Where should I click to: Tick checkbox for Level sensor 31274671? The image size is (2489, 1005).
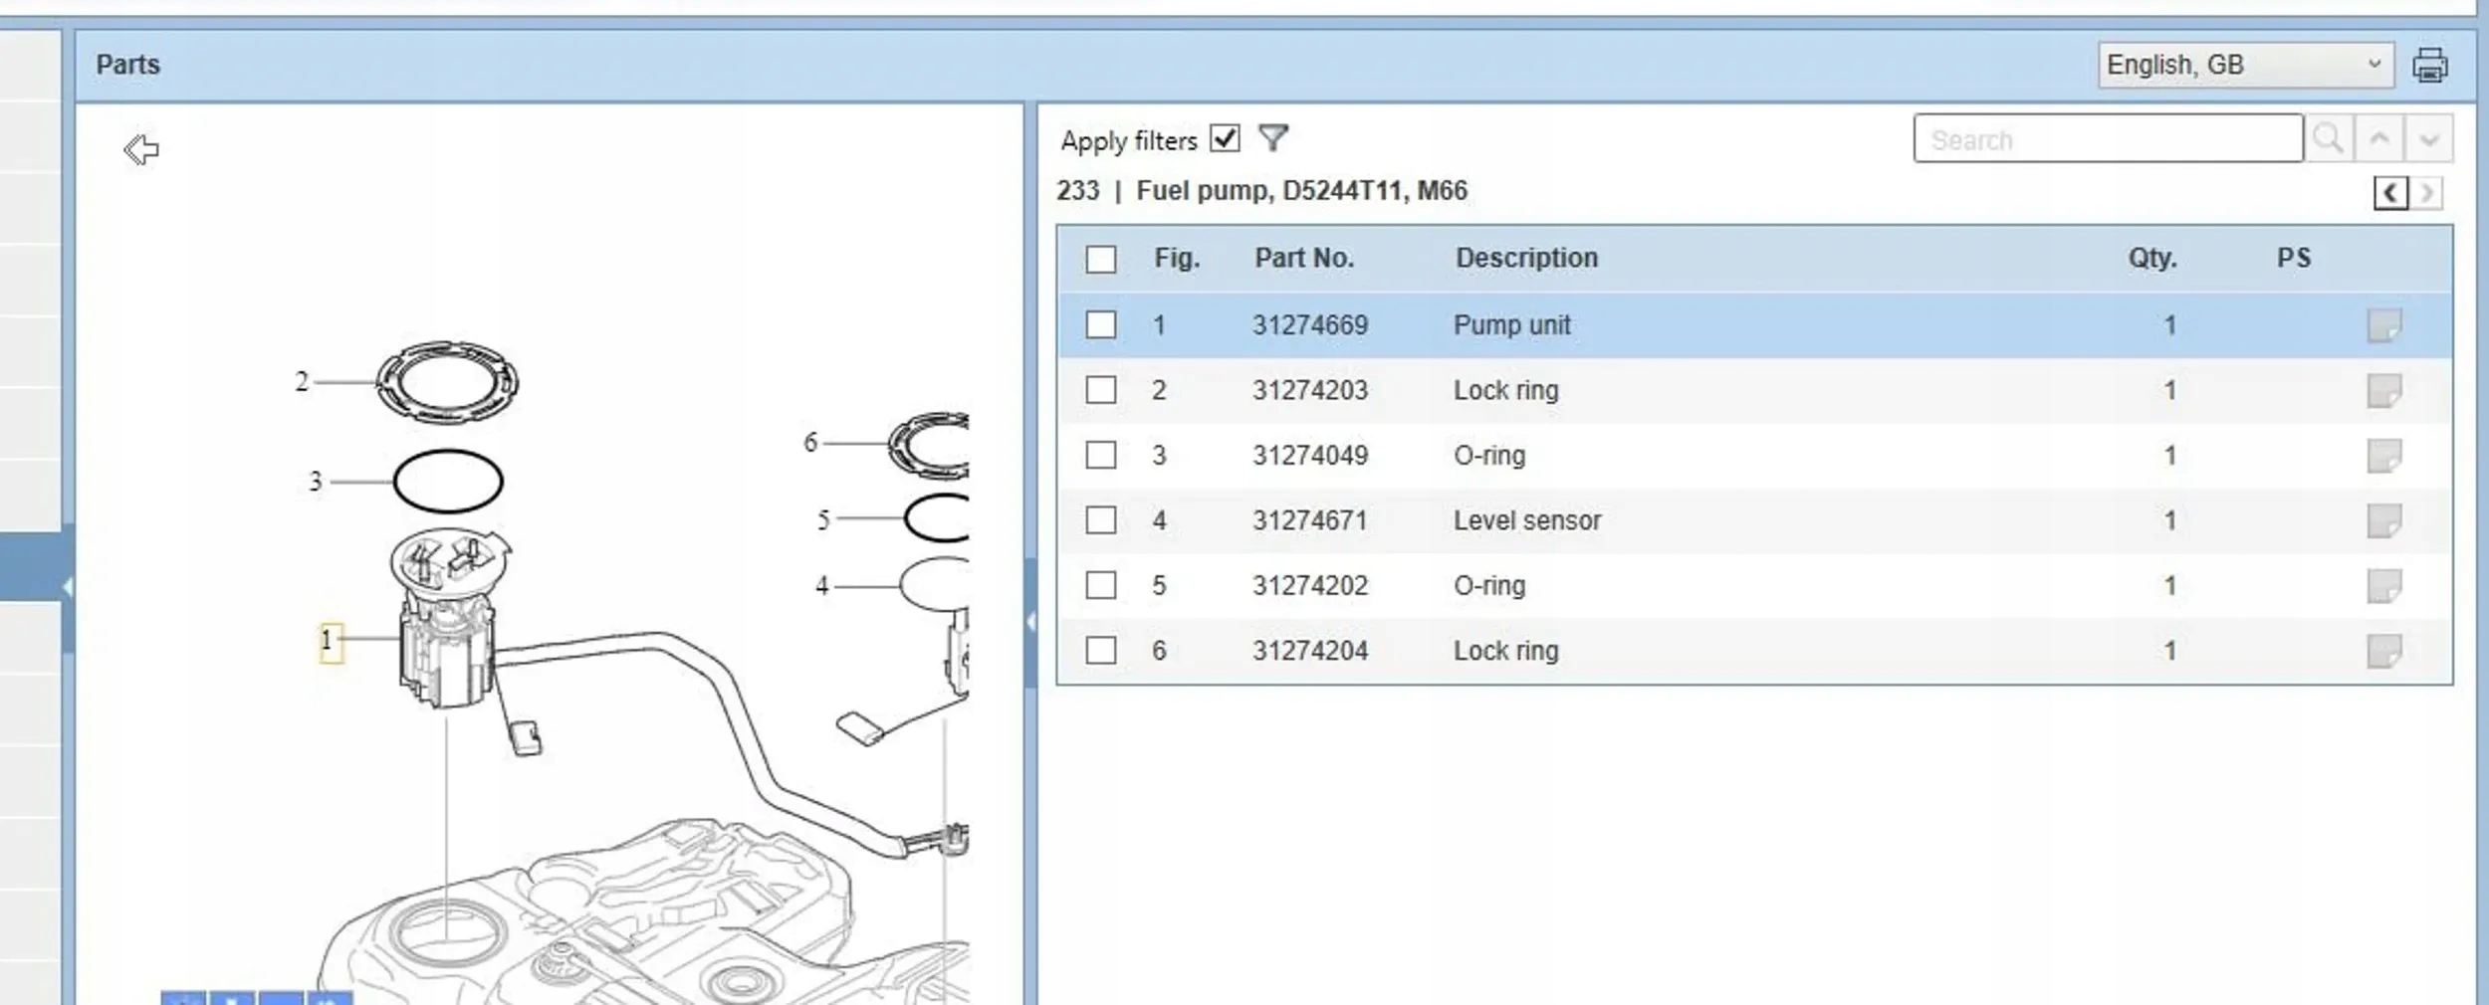coord(1100,520)
